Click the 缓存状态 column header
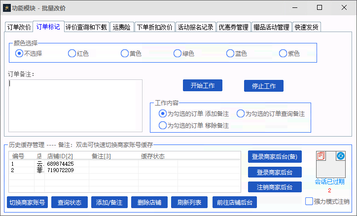Screen dimensions: 357x216 tap(152, 156)
